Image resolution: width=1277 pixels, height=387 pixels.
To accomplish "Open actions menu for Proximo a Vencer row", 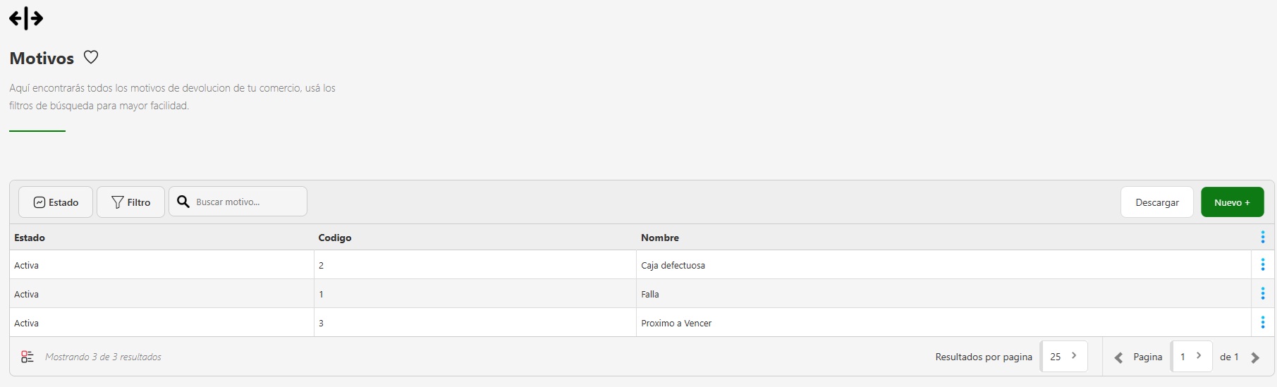I will click(x=1262, y=323).
